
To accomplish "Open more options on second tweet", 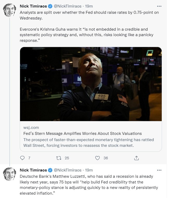I will tap(159, 170).
